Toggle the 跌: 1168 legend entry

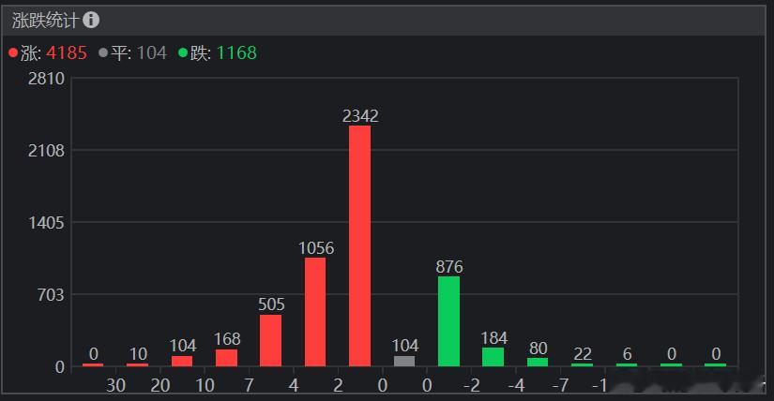point(218,52)
